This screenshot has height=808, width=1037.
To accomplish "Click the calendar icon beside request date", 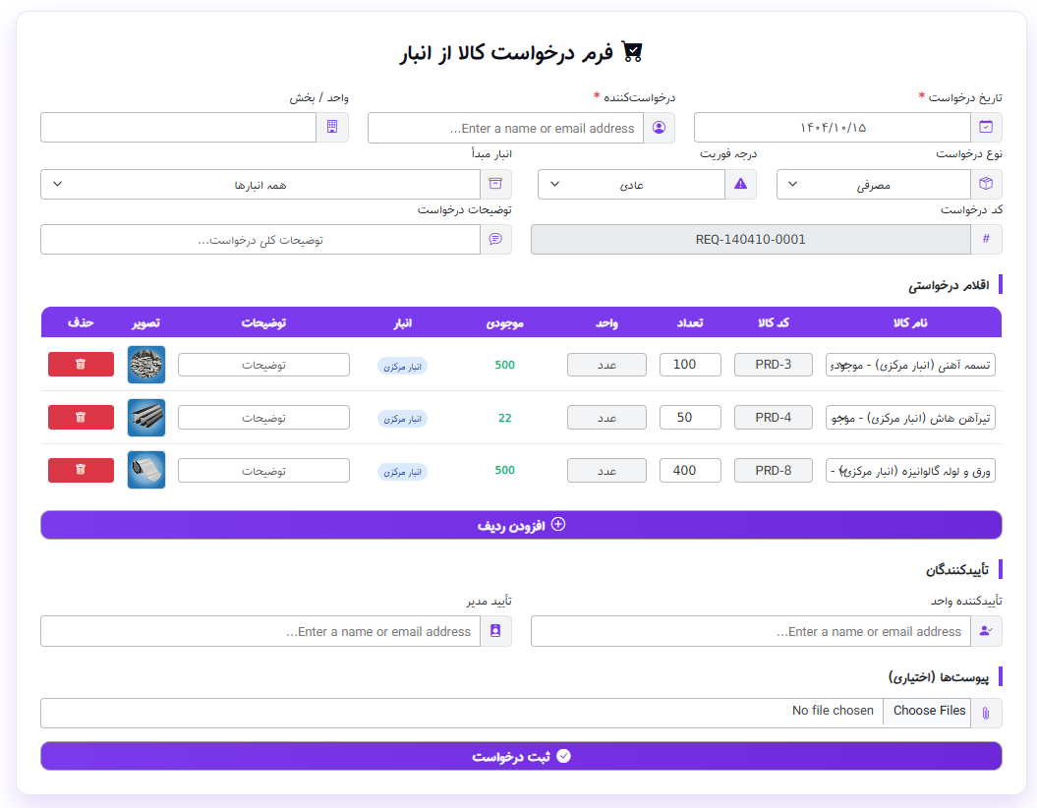I will [986, 128].
